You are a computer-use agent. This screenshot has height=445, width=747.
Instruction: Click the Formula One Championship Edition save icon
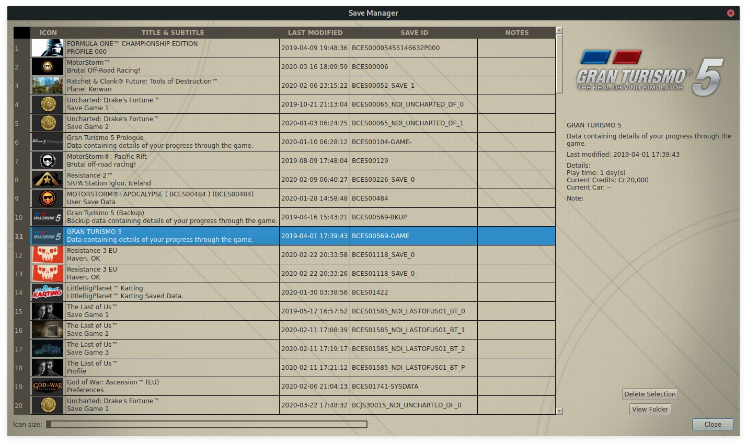[48, 48]
